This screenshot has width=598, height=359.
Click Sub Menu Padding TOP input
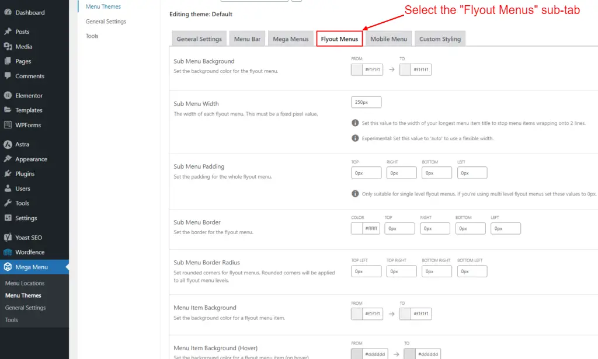[x=366, y=173]
